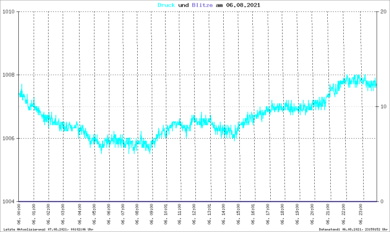Viewport: 390px width, 232px height.
Task: Click the '06. 06:00' time axis label
Action: 109,214
